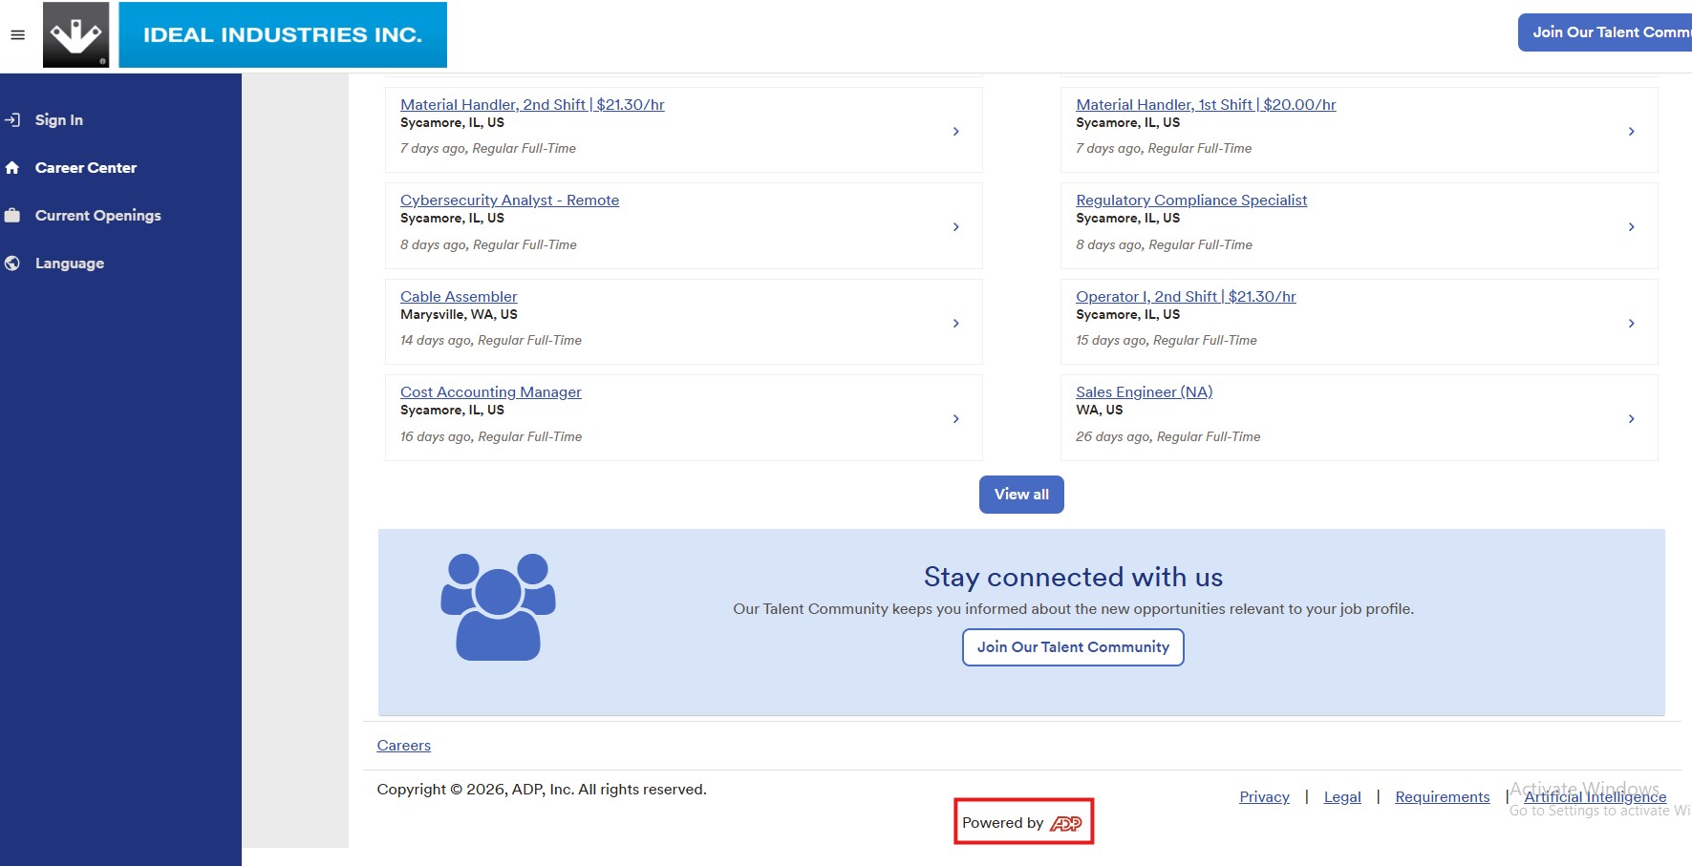Screen dimensions: 1692x866
Task: Open Language menu in sidebar
Action: pos(70,263)
